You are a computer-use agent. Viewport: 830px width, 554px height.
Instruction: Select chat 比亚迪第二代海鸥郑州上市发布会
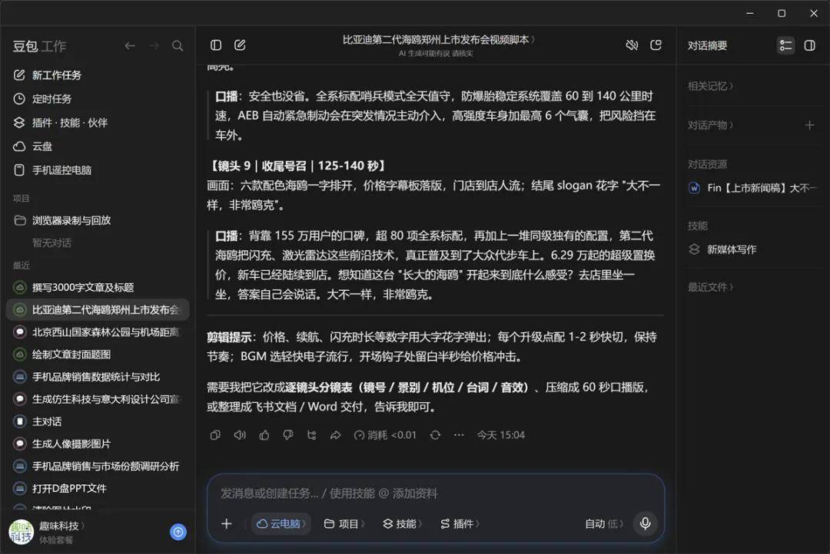click(98, 310)
